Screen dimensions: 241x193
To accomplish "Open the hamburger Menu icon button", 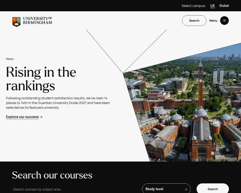I will (224, 21).
